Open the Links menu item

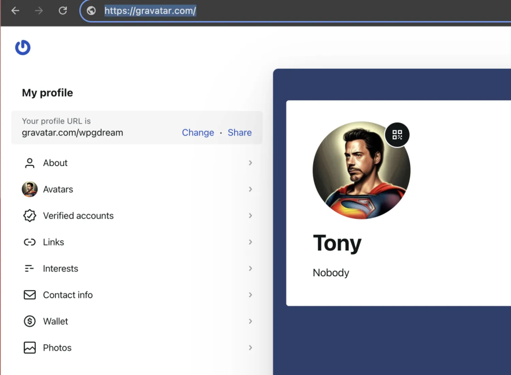(x=137, y=242)
